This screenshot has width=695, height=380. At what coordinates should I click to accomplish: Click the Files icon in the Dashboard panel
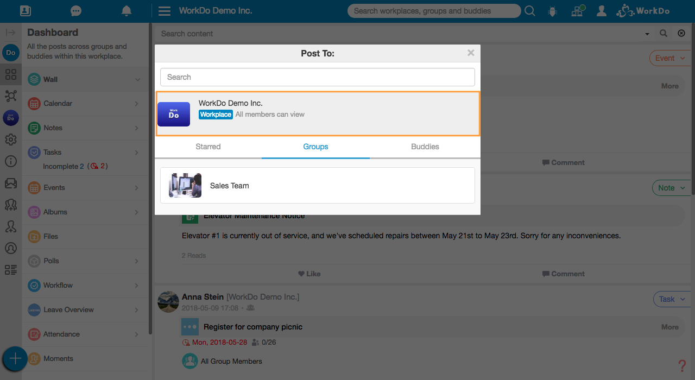click(34, 237)
